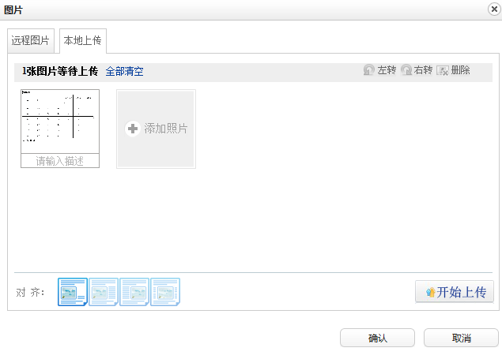Choose the right-float image alignment icon
502x359 pixels.
point(134,292)
